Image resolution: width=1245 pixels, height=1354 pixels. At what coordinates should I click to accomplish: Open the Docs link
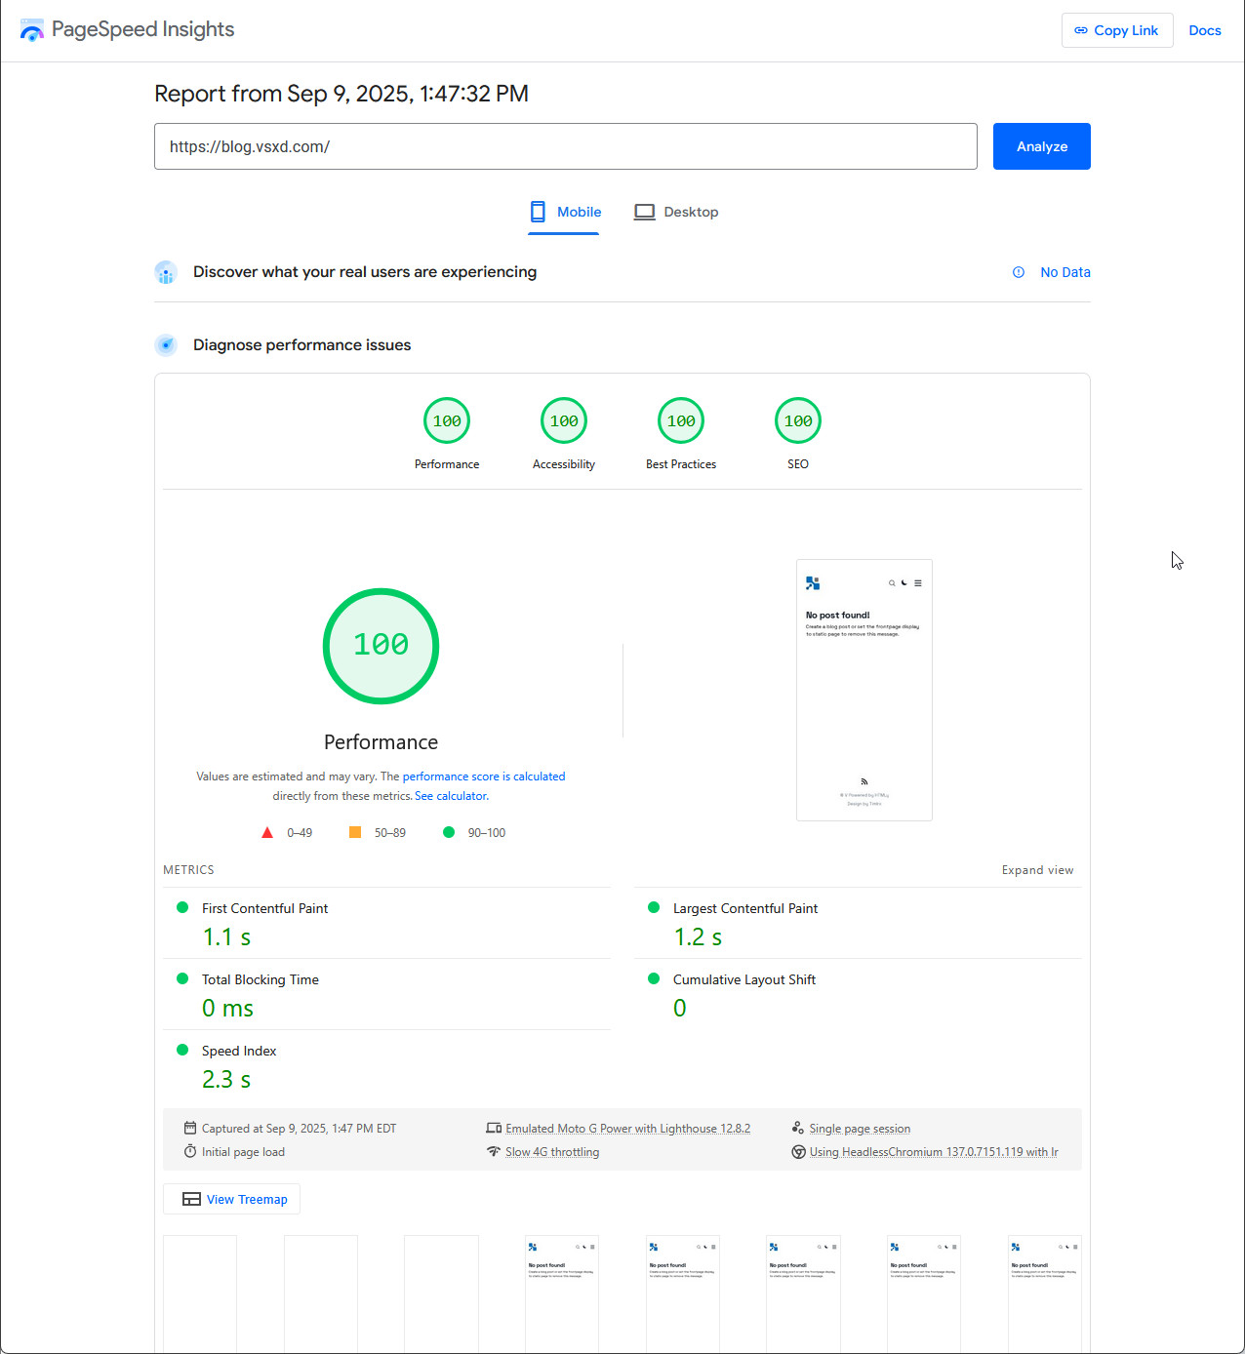click(1205, 30)
